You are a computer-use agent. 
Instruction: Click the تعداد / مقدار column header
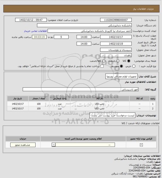point(39,99)
